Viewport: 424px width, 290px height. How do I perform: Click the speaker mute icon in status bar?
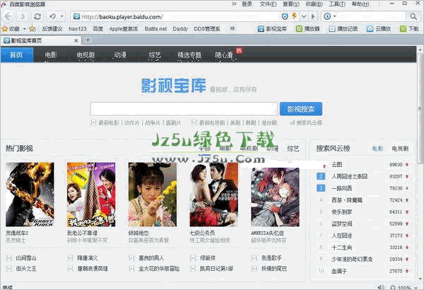(381, 287)
